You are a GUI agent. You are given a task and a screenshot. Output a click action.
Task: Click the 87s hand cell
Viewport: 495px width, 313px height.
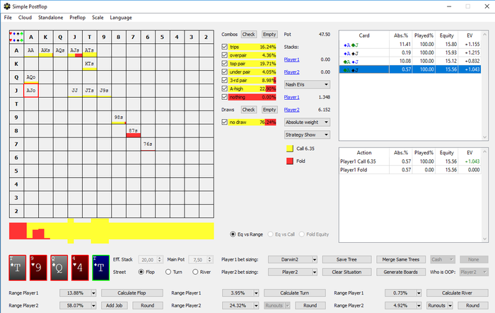(x=133, y=130)
